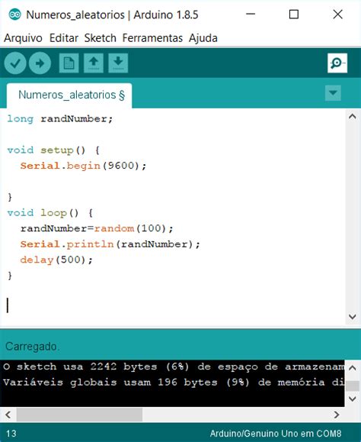Open the Editar menu
The width and height of the screenshot is (361, 442).
64,38
